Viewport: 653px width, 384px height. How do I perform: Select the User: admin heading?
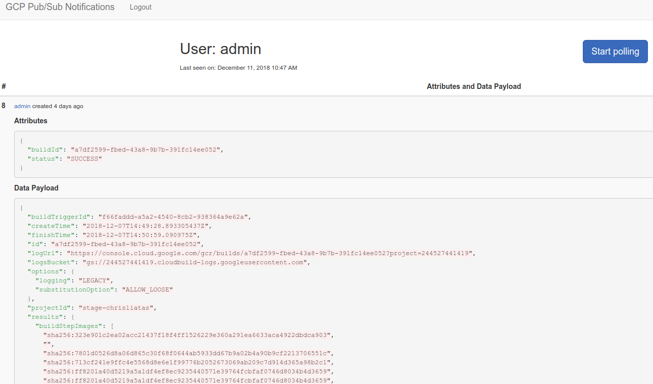coord(220,49)
